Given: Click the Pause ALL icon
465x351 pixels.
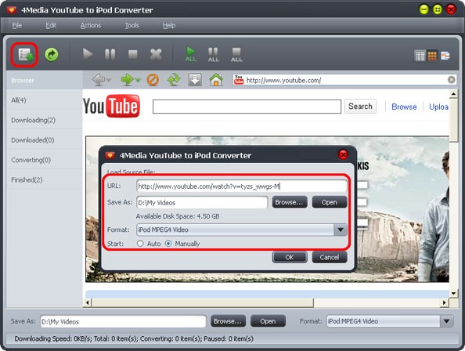Looking at the screenshot, I should click(x=213, y=55).
